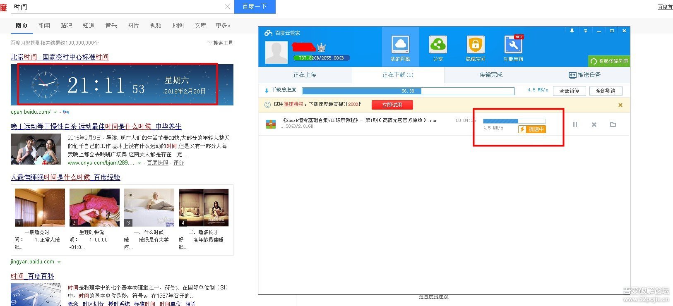Viewport: 673px width, 306px height.
Task: Open the 百度快照 cached page link
Action: [x=158, y=163]
